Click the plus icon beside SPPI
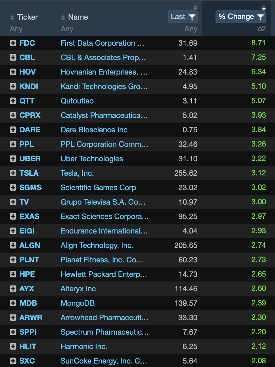Image resolution: width=275 pixels, height=367 pixels. (13, 332)
